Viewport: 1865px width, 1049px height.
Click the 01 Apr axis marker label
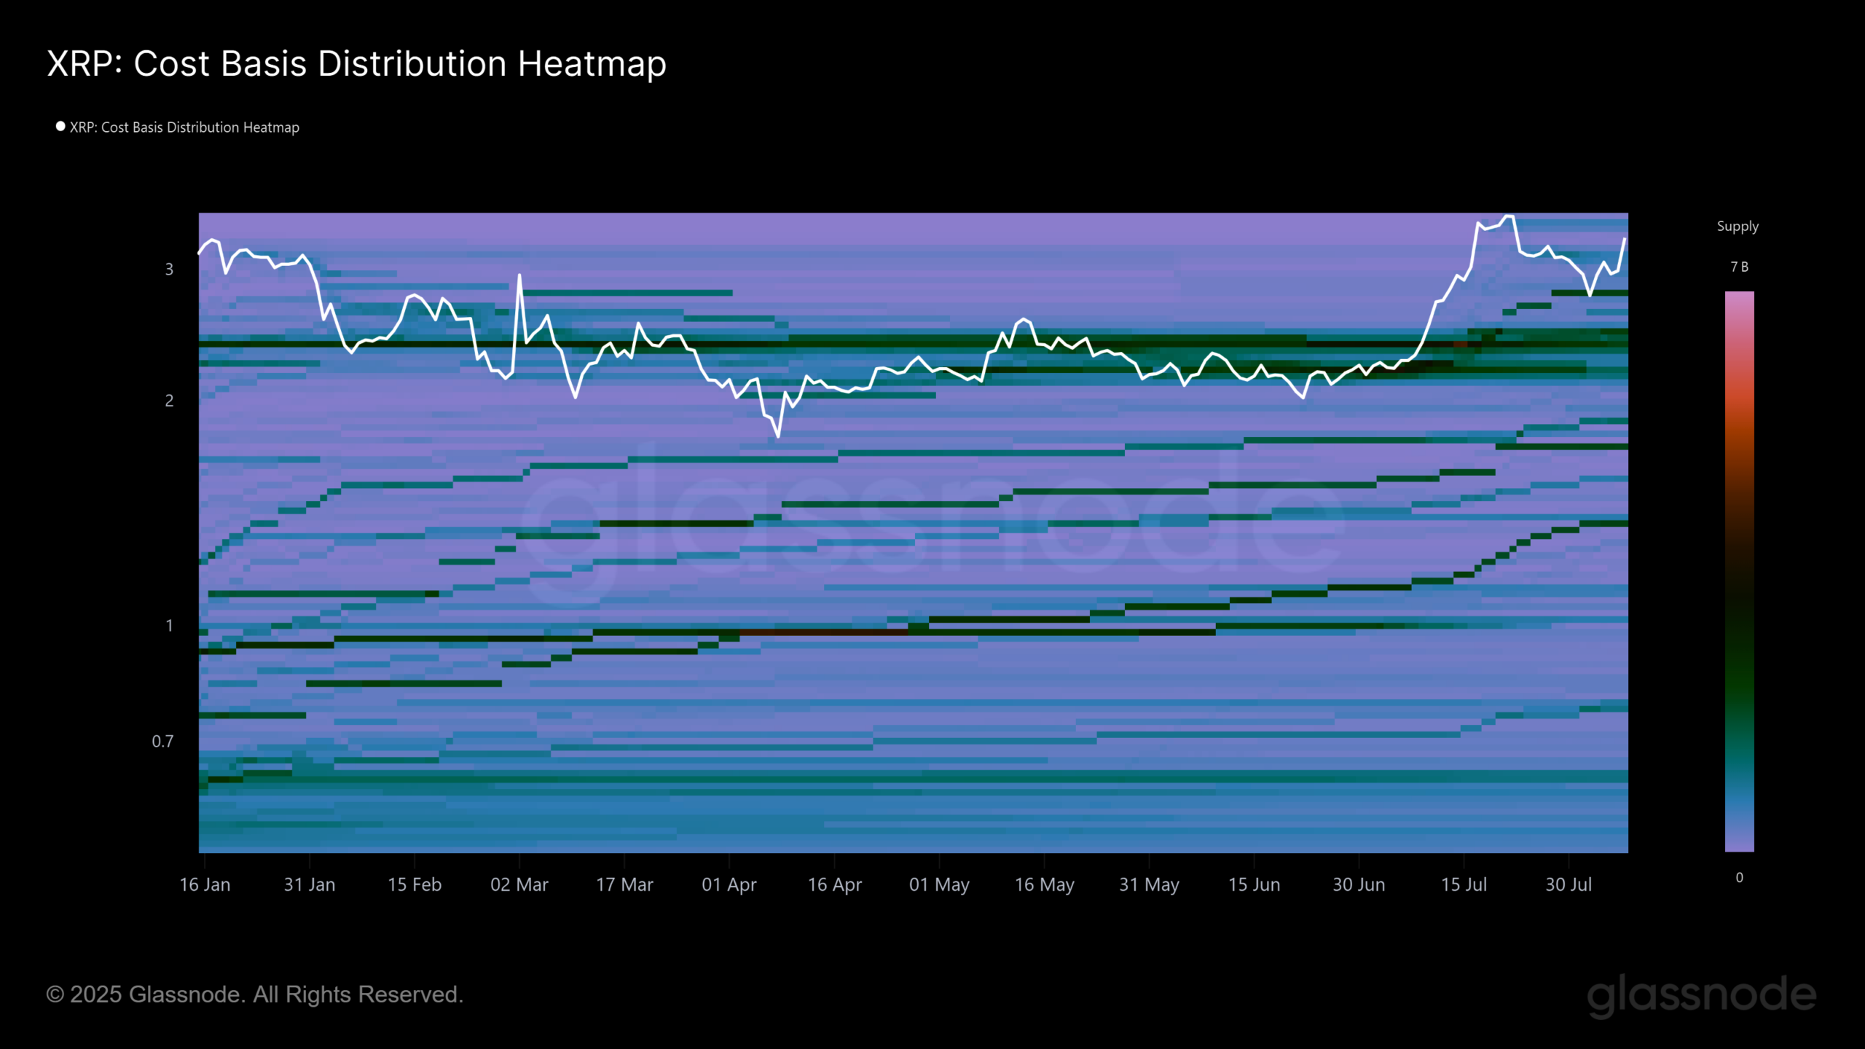tap(729, 884)
